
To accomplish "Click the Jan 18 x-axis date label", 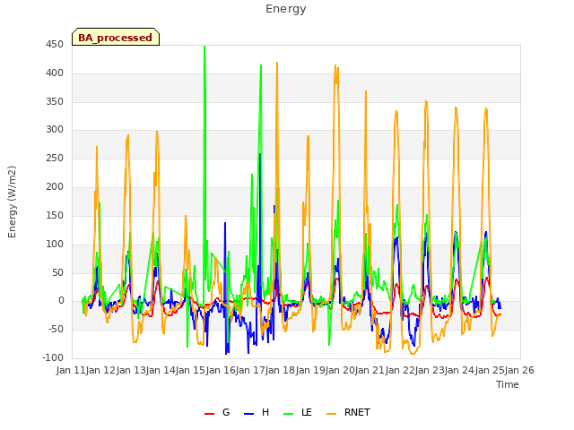I will point(280,370).
